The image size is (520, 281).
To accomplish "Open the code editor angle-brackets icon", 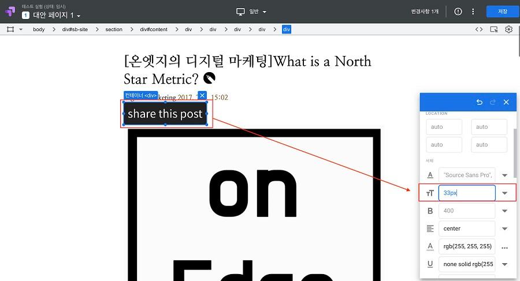I will tap(479, 29).
